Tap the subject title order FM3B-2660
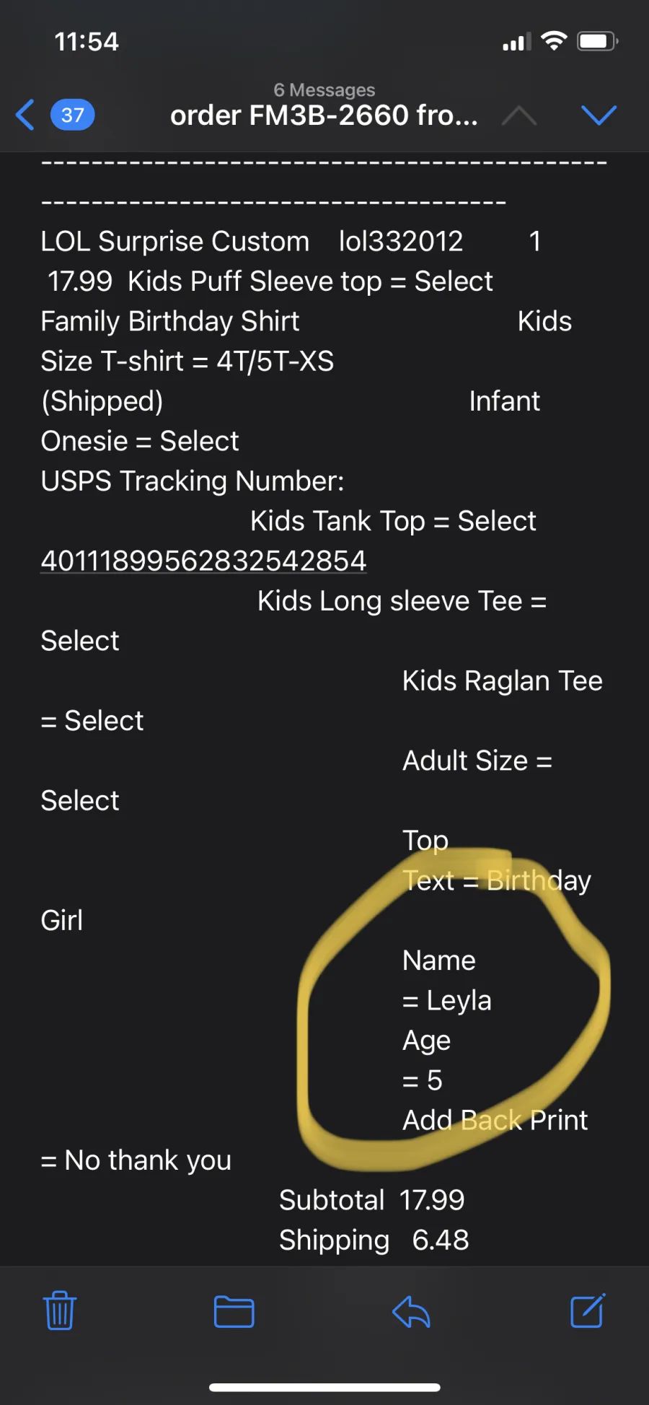The width and height of the screenshot is (649, 1405). [324, 115]
